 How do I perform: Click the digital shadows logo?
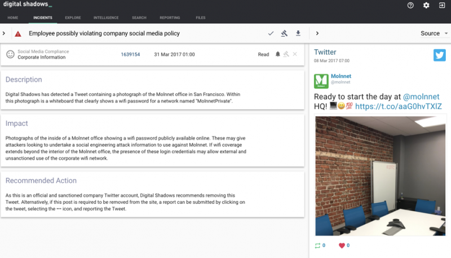tap(28, 5)
